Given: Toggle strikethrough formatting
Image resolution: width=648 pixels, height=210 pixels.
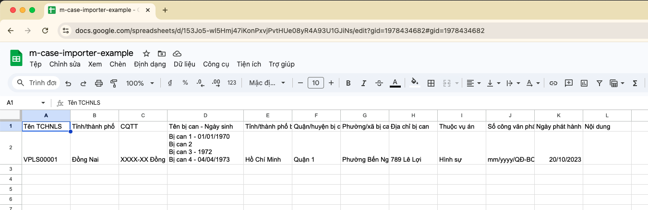Looking at the screenshot, I should pos(379,83).
